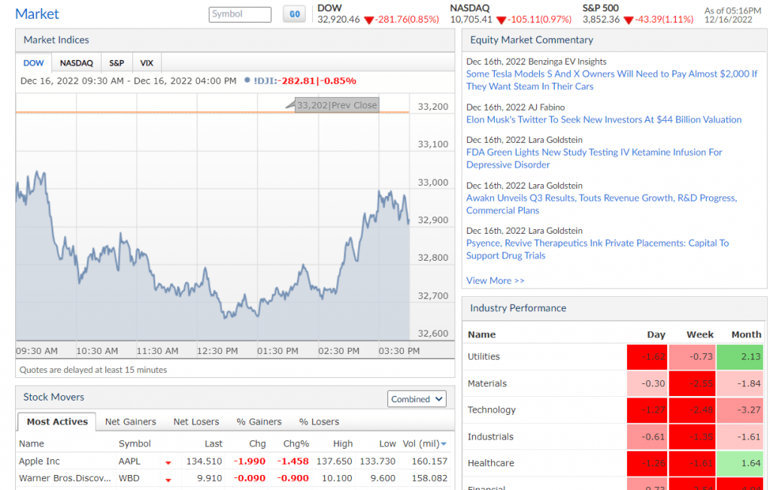Click the red down arrow in Warner Bros. row

click(168, 479)
